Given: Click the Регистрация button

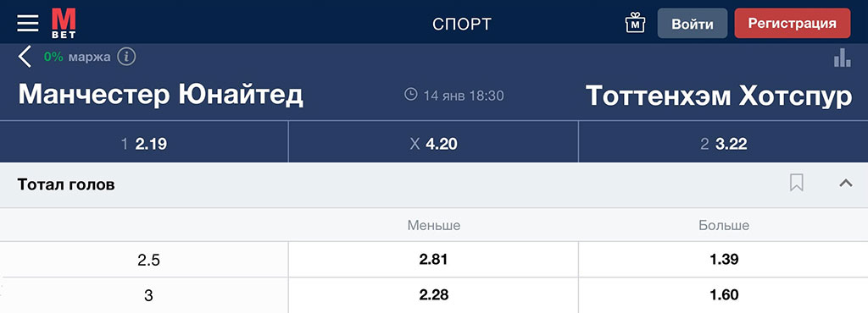Looking at the screenshot, I should (x=793, y=23).
